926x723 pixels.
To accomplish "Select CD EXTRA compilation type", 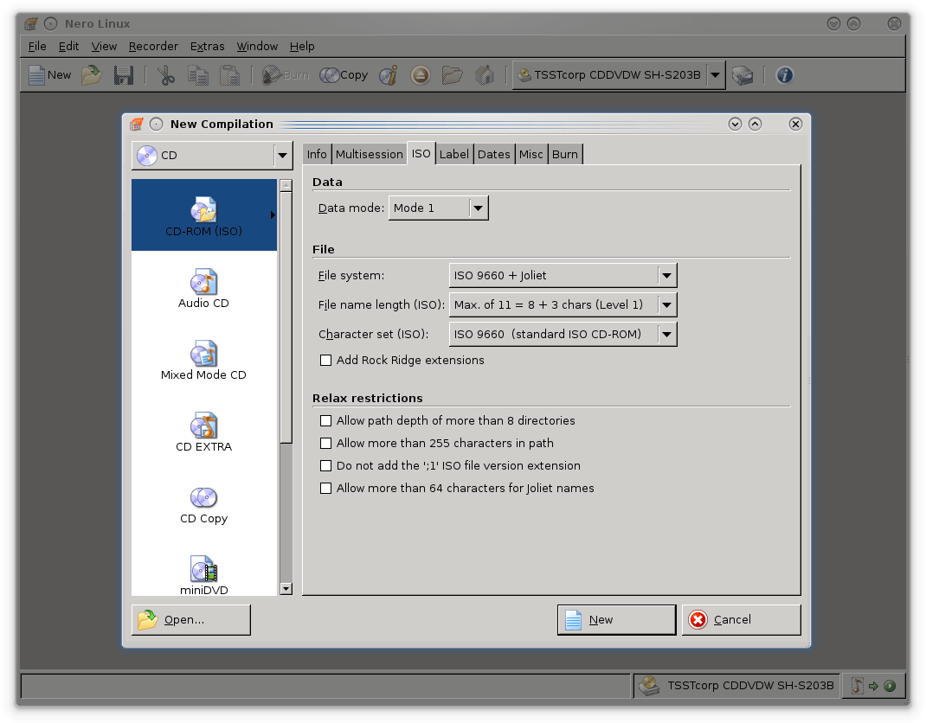I will pyautogui.click(x=203, y=432).
